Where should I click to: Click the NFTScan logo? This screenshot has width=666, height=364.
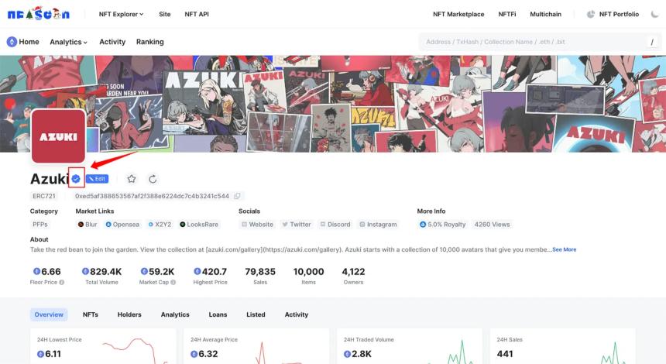coord(38,14)
